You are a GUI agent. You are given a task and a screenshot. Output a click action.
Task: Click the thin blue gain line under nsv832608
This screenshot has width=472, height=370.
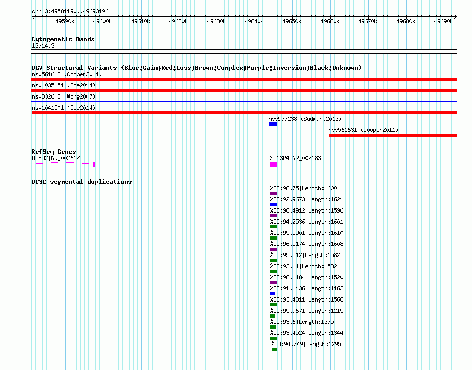pyautogui.click(x=244, y=102)
